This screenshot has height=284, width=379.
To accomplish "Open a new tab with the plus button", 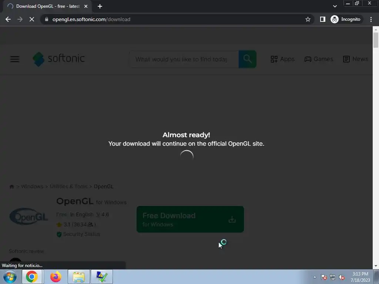I will pos(100,7).
